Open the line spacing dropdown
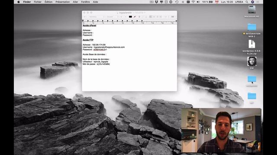This screenshot has width=277, height=155. pos(166,17)
